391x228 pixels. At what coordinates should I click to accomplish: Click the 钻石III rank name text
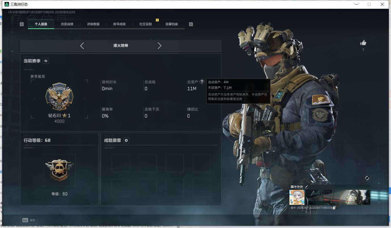(x=55, y=116)
